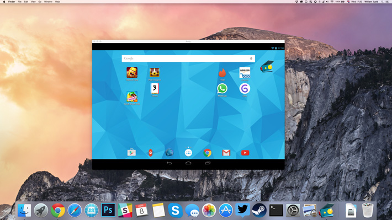Open the Amazon shopping app icon
The height and width of the screenshot is (220, 392).
pyautogui.click(x=245, y=73)
